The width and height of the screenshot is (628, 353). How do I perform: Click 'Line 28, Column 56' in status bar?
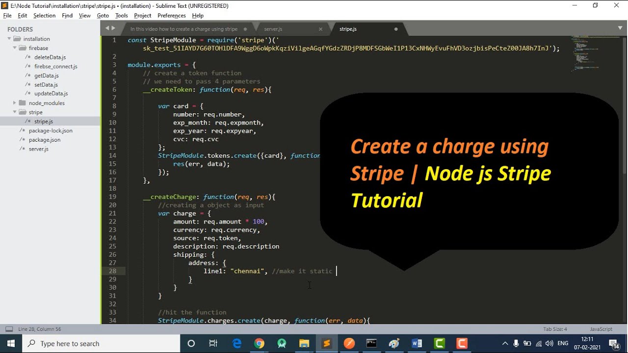pos(40,329)
